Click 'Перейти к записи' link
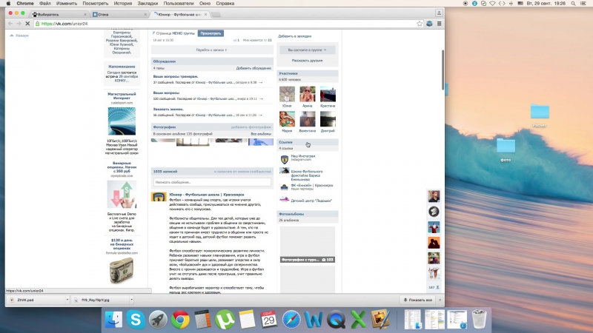This screenshot has width=593, height=333. [x=211, y=50]
